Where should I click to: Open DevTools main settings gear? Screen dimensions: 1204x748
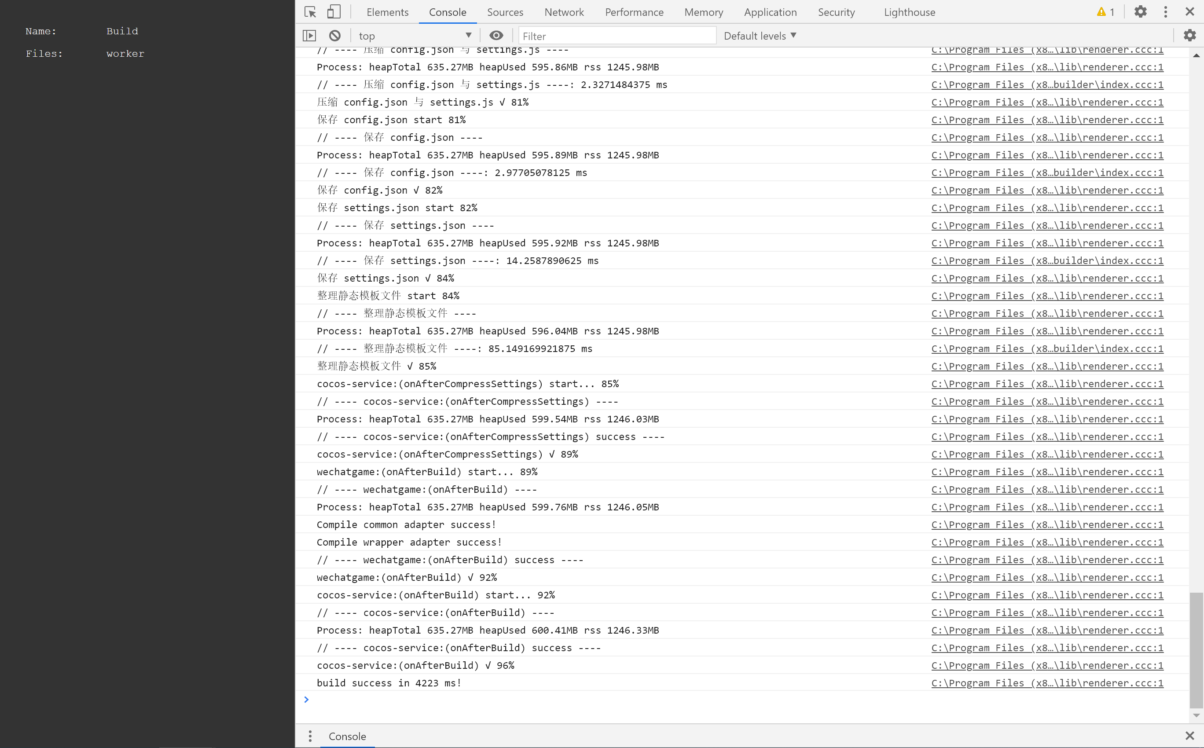1140,12
